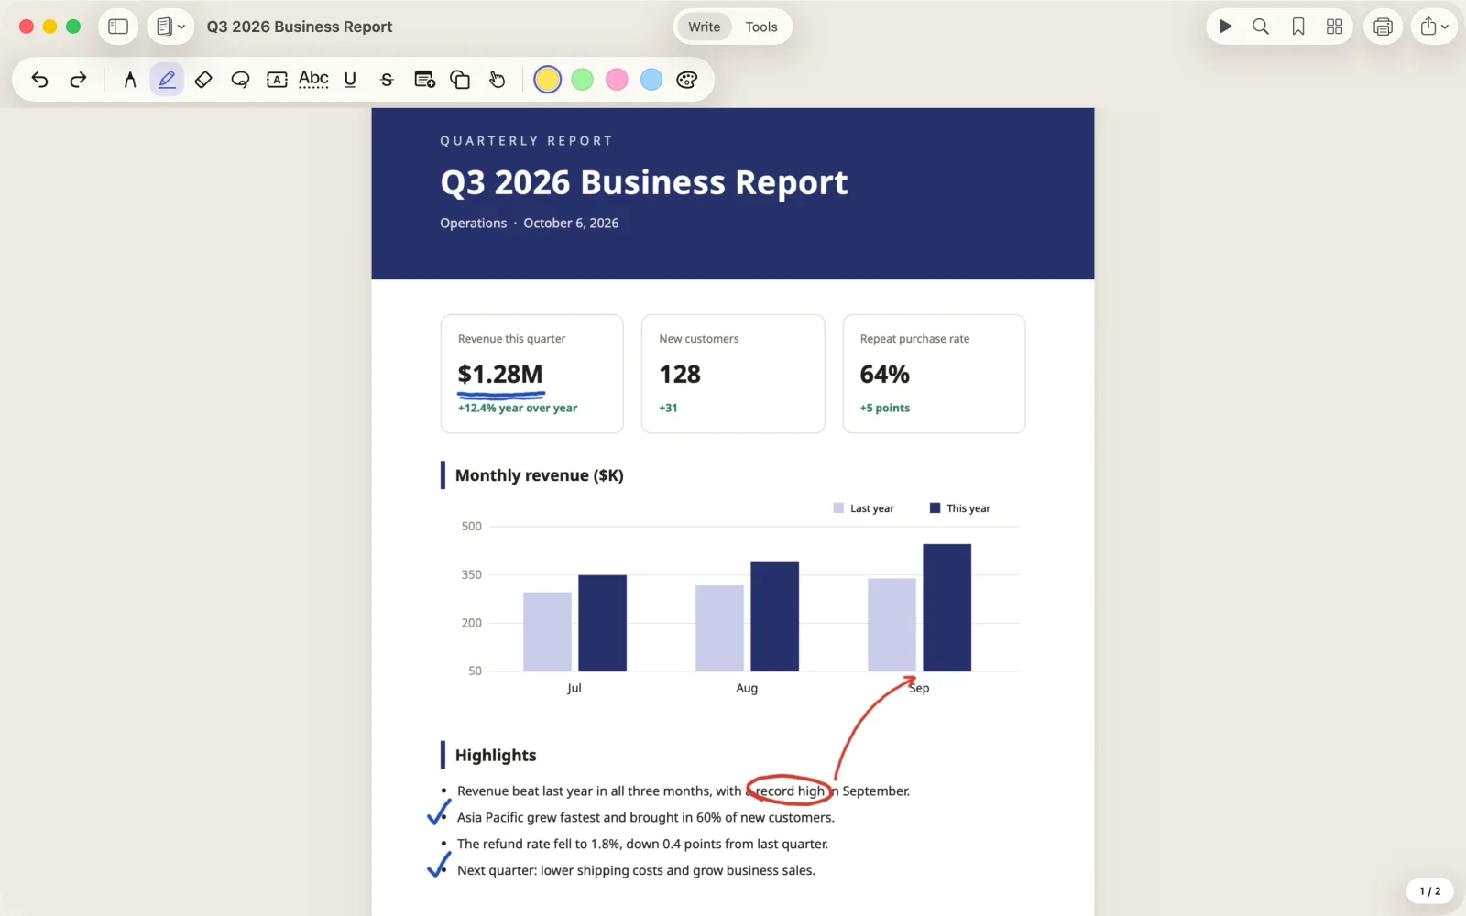Apply the underline annotation tool
The image size is (1466, 916).
(x=350, y=80)
